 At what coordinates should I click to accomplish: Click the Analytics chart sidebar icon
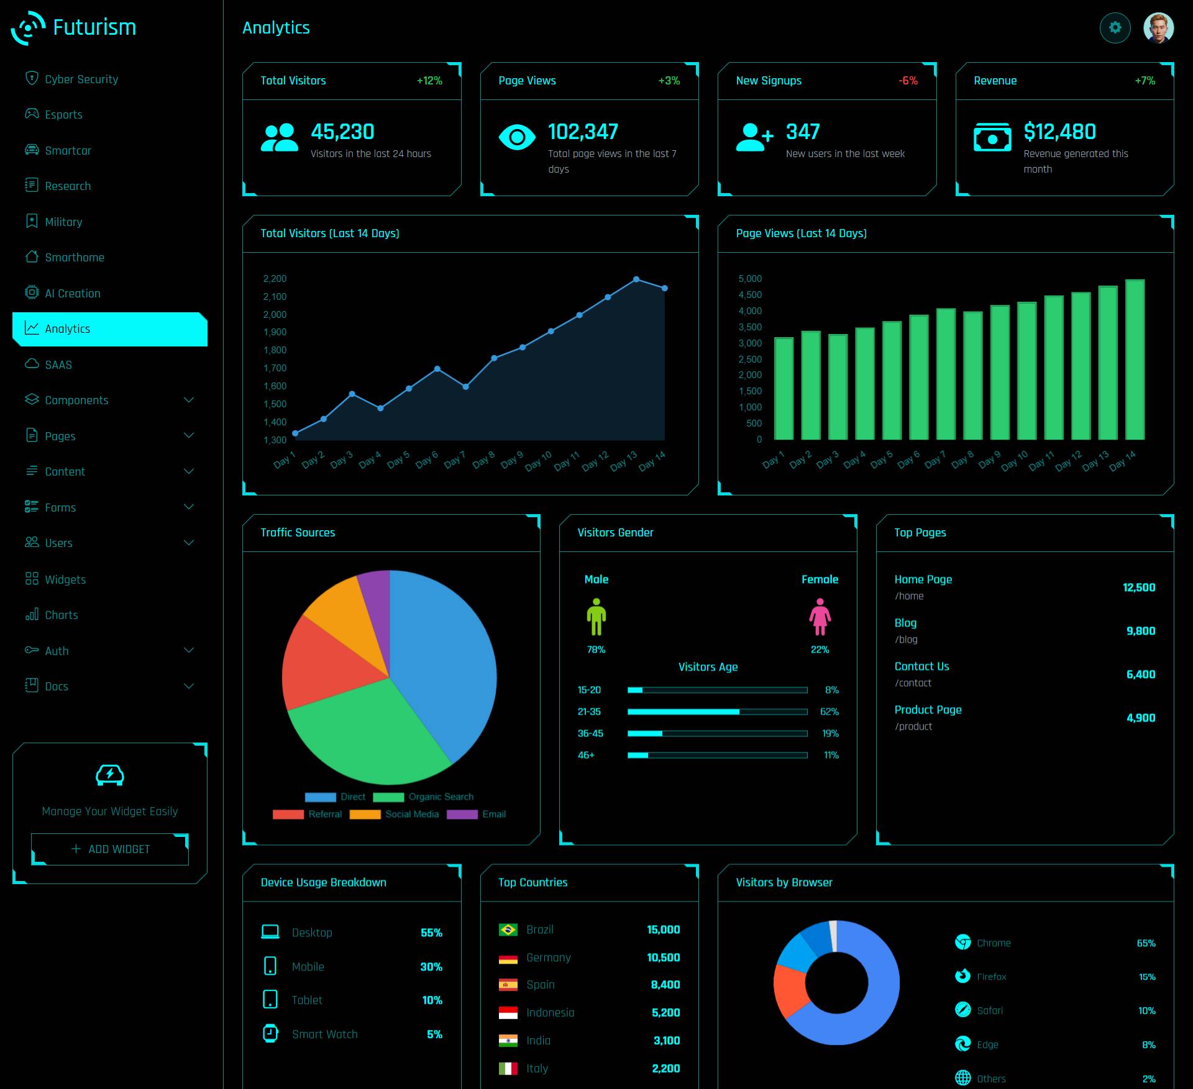[x=29, y=328]
